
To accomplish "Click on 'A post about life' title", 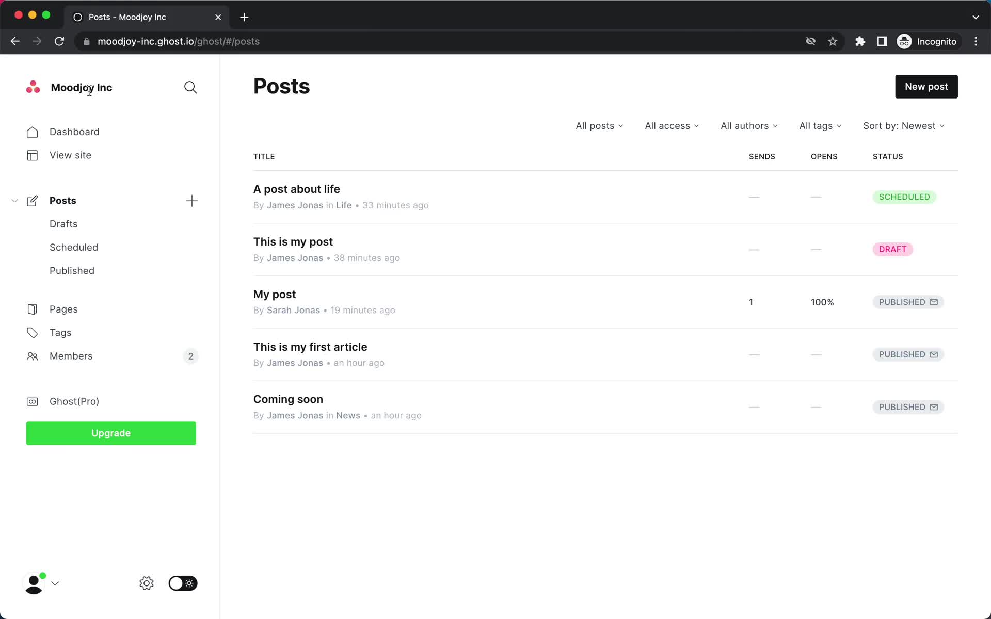I will [x=296, y=188].
